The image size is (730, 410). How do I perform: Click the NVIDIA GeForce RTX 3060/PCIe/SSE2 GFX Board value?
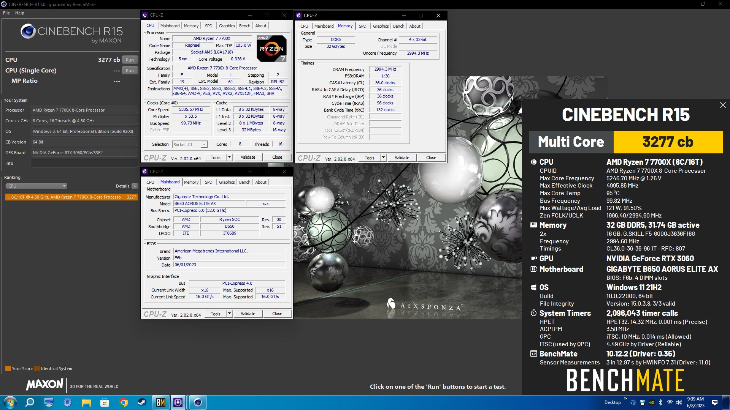click(x=84, y=153)
